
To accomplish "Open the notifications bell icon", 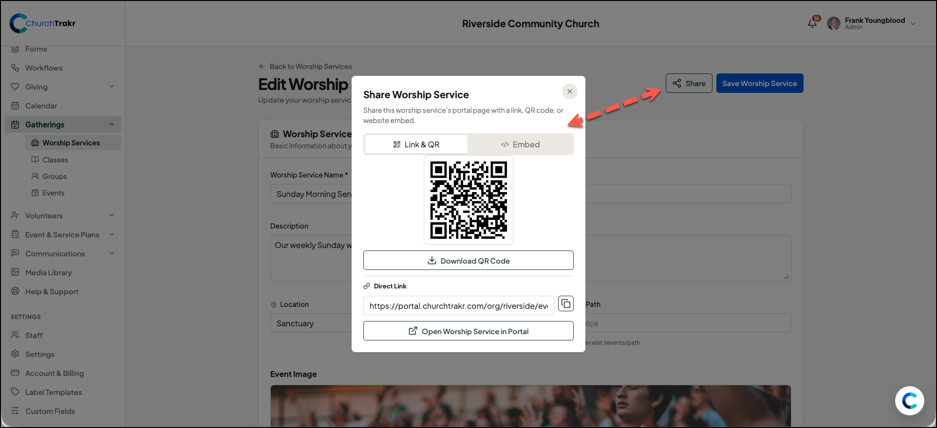I will [812, 23].
